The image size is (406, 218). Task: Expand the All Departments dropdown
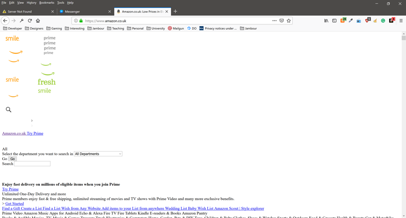click(x=98, y=154)
